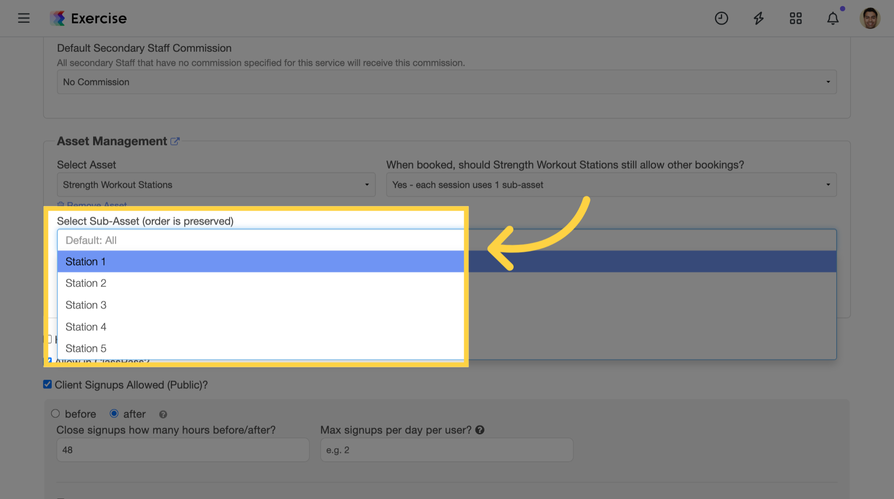The width and height of the screenshot is (894, 499).
Task: Click help icon next to after radio
Action: point(163,414)
